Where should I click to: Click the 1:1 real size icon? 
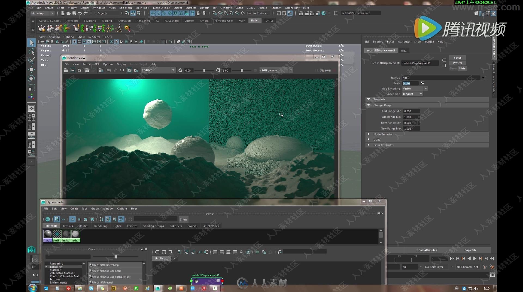tap(122, 70)
